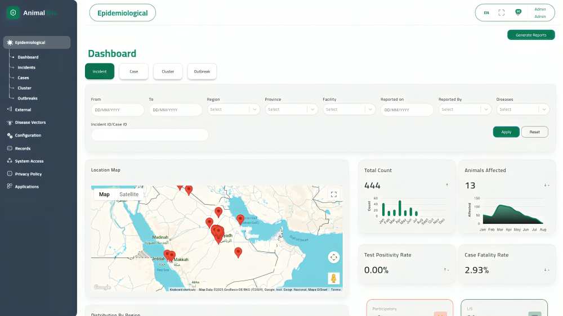The width and height of the screenshot is (563, 316).
Task: Click the Configuration gears icon
Action: point(10,135)
